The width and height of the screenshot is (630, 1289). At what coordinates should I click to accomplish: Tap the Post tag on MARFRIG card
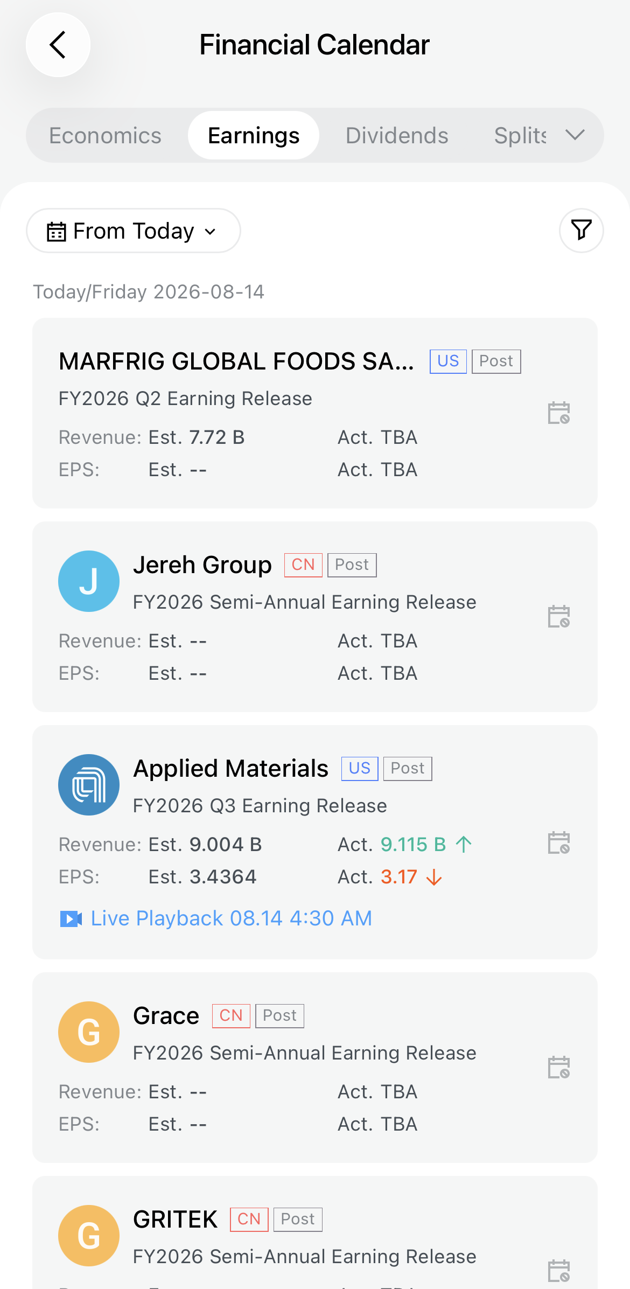tap(496, 361)
